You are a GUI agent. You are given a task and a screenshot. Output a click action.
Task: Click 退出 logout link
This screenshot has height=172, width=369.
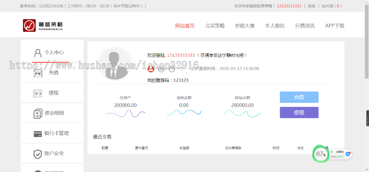[311, 6]
